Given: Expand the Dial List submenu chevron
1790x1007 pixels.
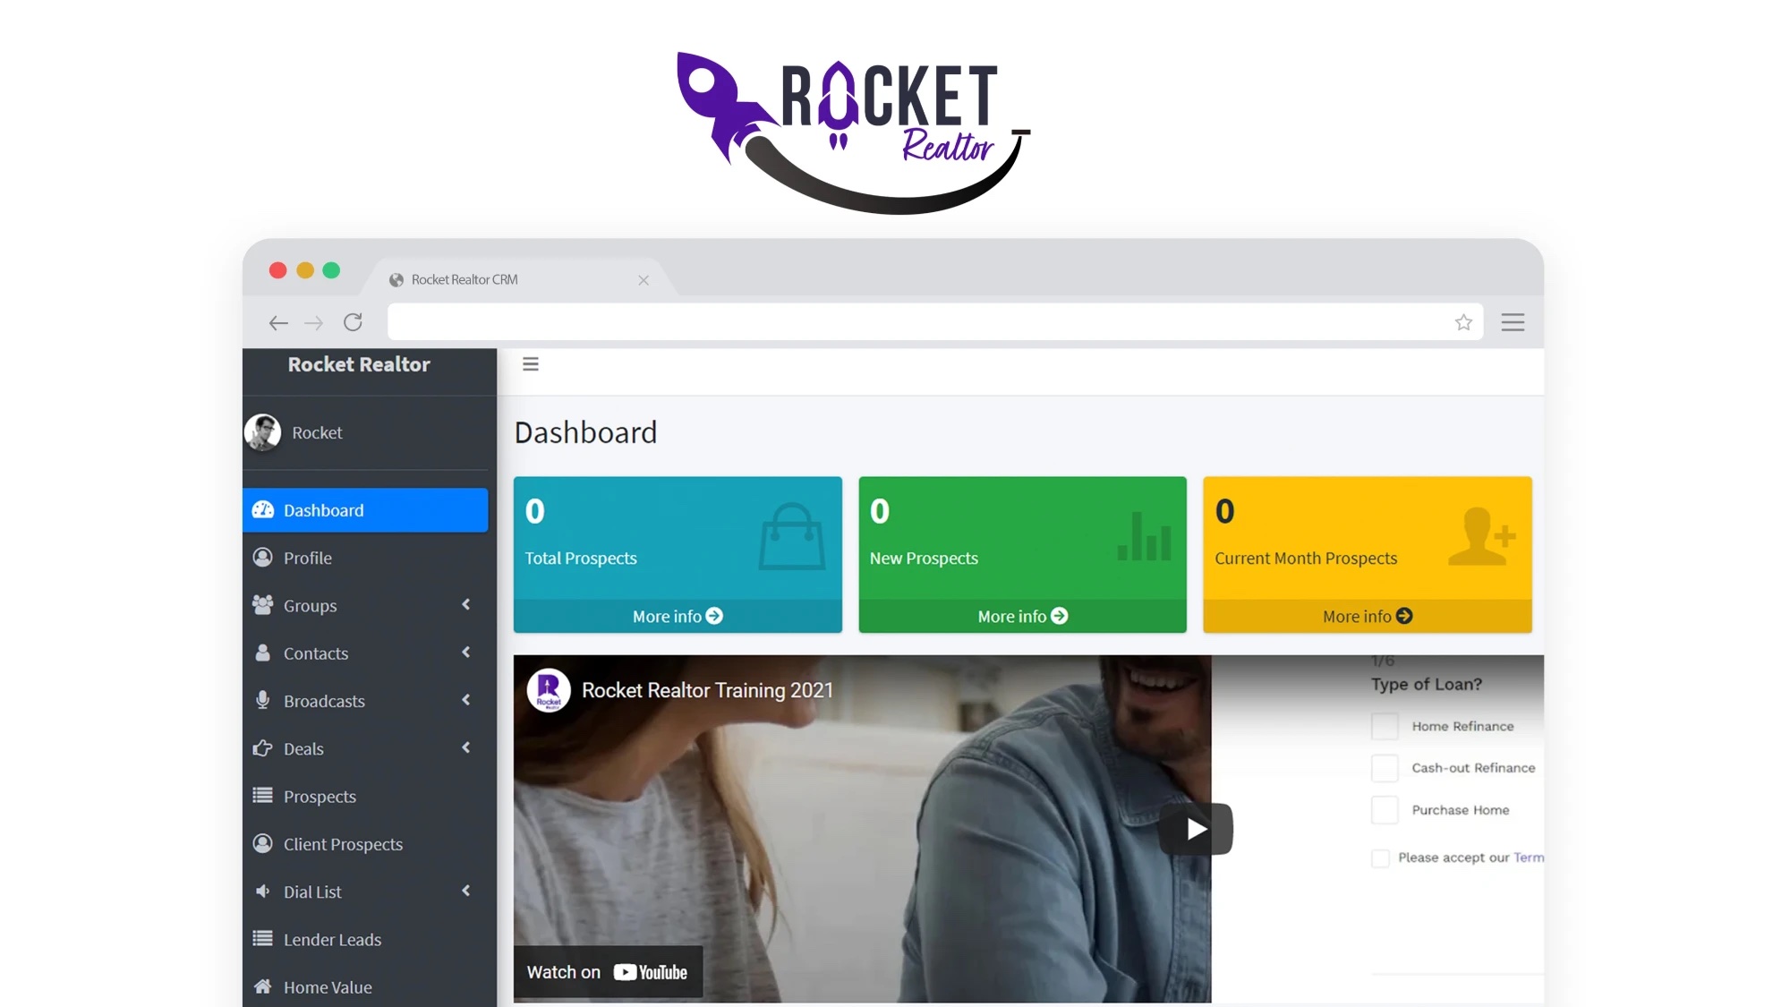Looking at the screenshot, I should [x=466, y=891].
